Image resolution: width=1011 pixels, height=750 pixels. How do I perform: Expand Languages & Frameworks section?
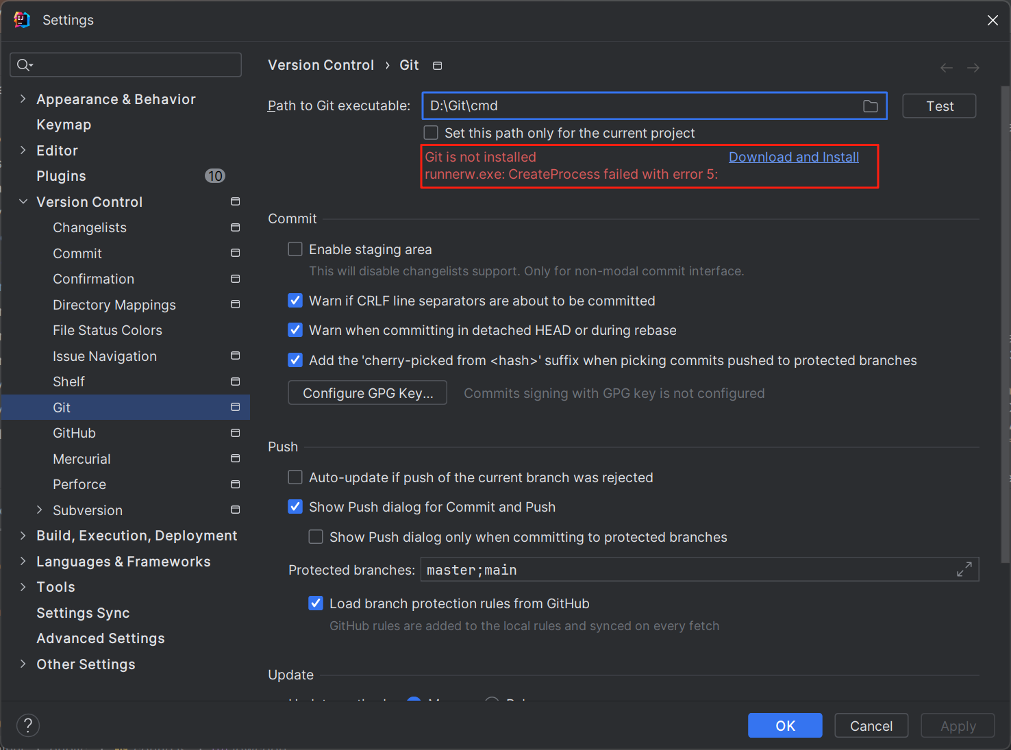(23, 561)
